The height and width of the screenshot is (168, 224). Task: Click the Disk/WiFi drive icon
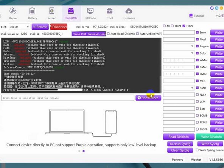[71, 11]
